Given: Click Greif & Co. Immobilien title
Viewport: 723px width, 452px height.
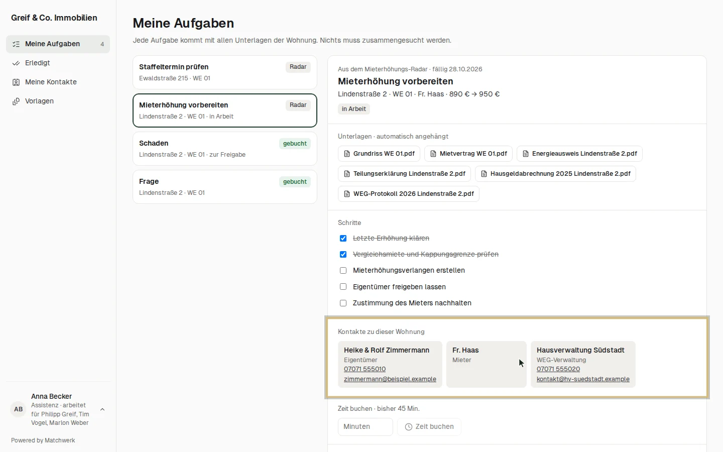Looking at the screenshot, I should click(x=54, y=18).
